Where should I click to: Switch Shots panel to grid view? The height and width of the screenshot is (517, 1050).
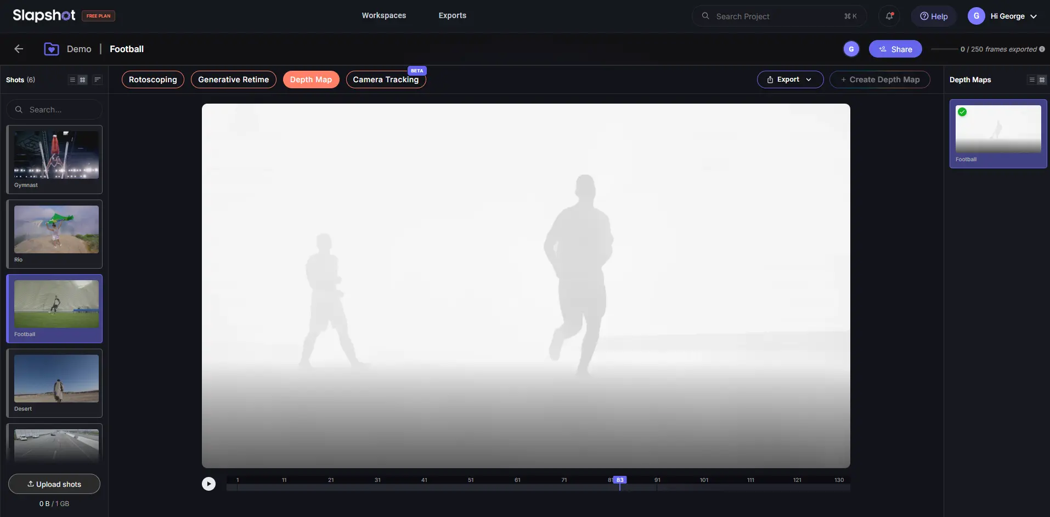pos(83,79)
